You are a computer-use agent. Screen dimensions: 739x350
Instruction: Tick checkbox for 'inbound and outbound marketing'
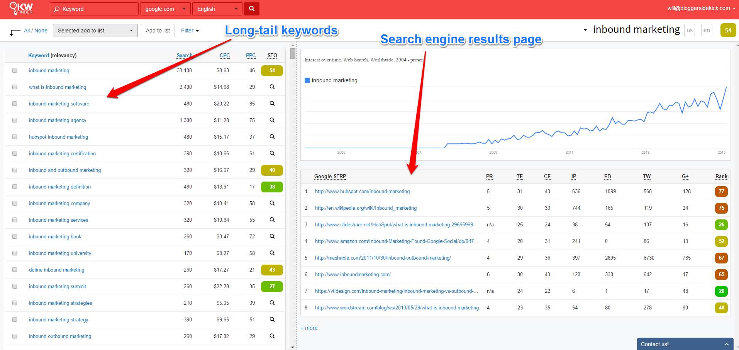(15, 170)
